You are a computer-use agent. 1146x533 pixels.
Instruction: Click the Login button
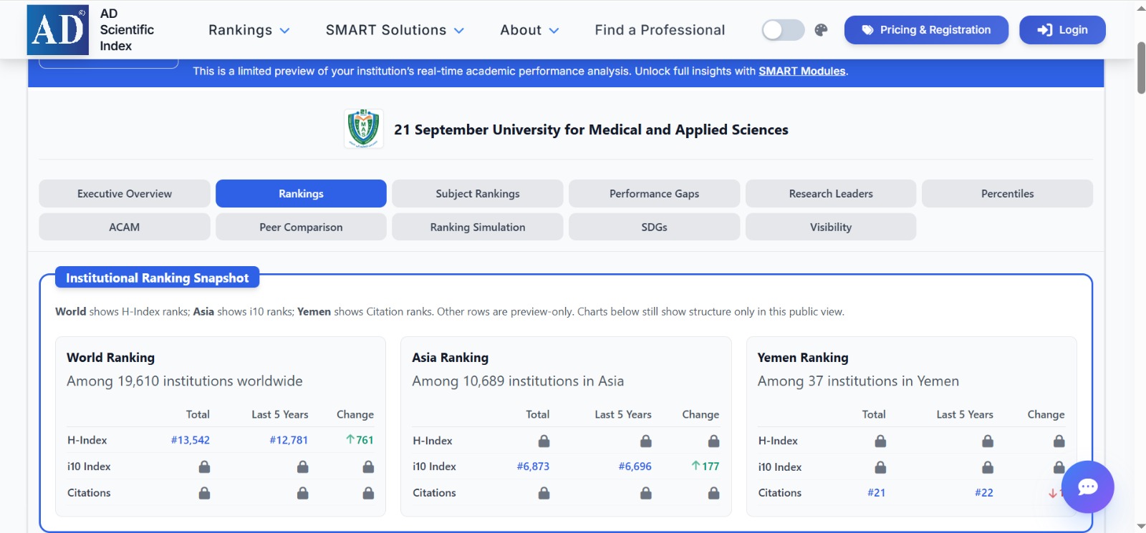click(1062, 30)
